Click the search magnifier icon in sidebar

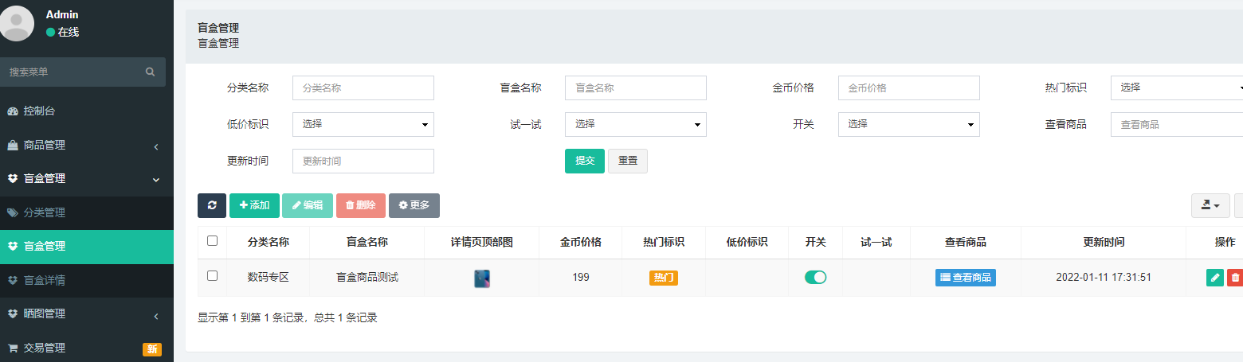[150, 72]
